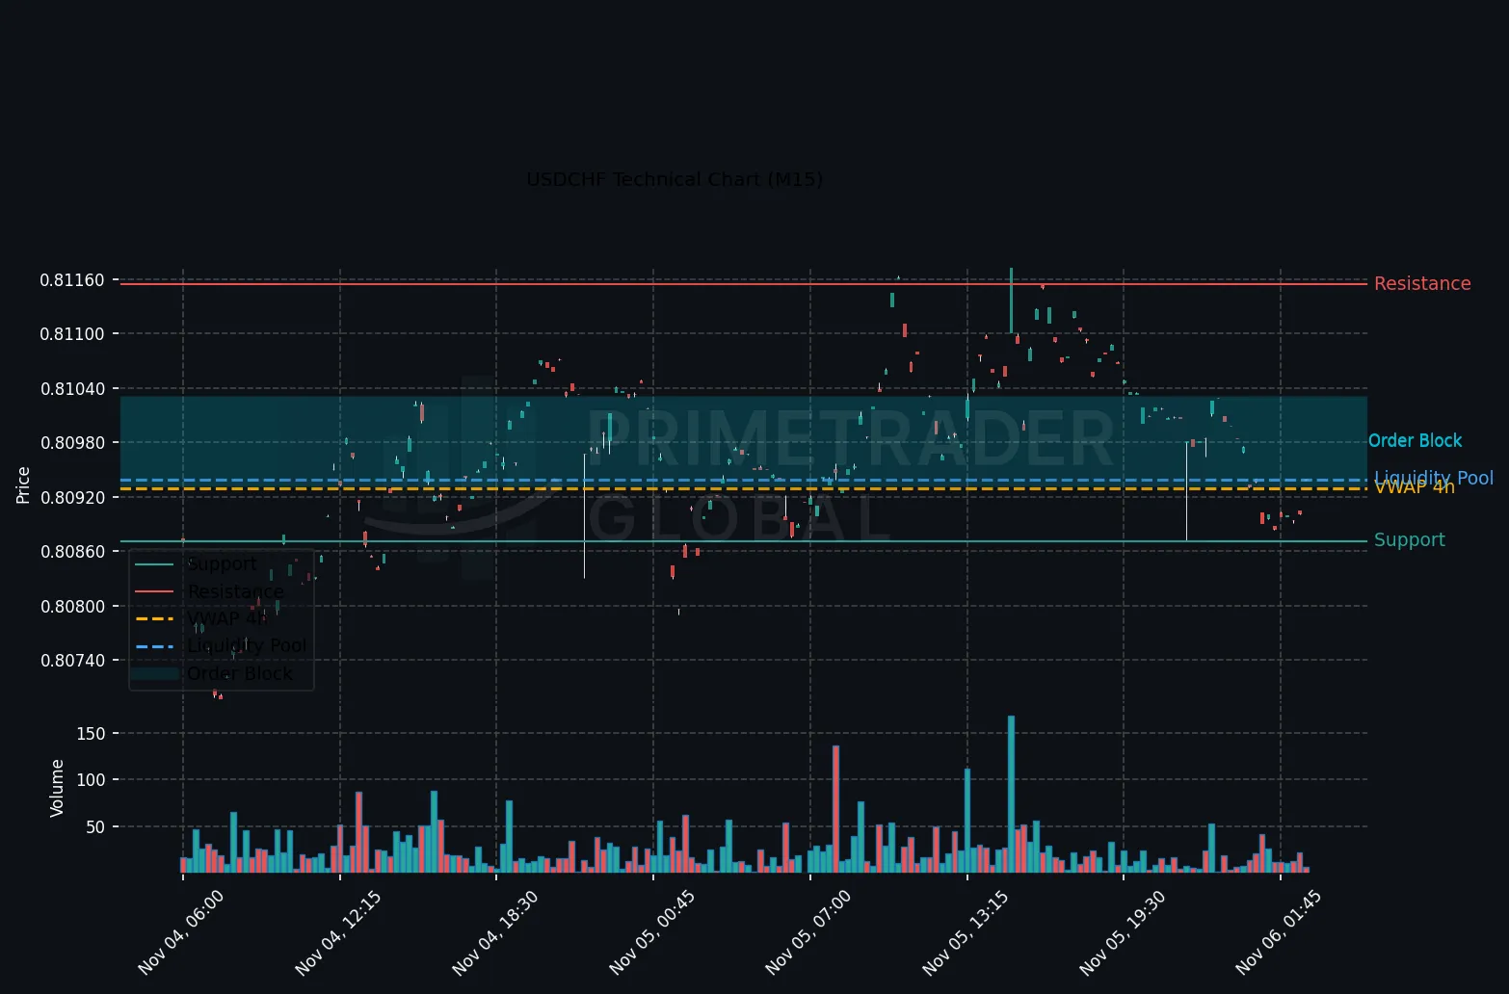Click the Nov 05, 00:45 time label
This screenshot has height=994, width=1509.
point(652,932)
